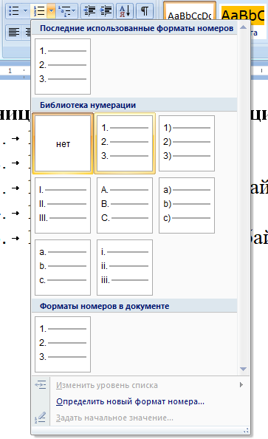The width and height of the screenshot is (268, 439).
Task: Click the sort A-Я icon
Action: (125, 11)
